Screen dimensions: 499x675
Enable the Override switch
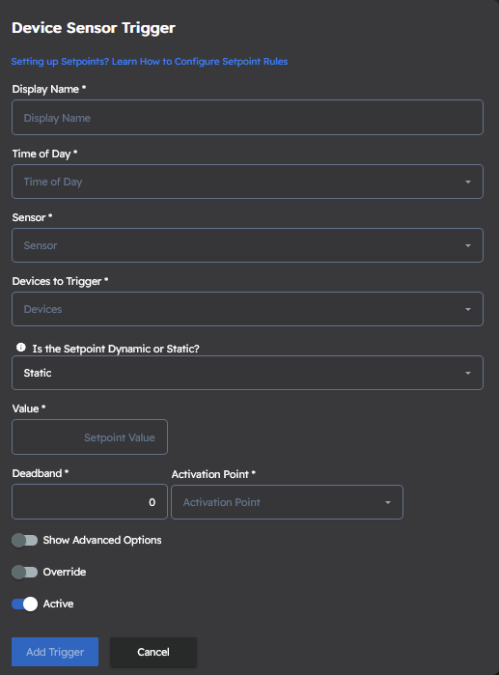click(24, 572)
